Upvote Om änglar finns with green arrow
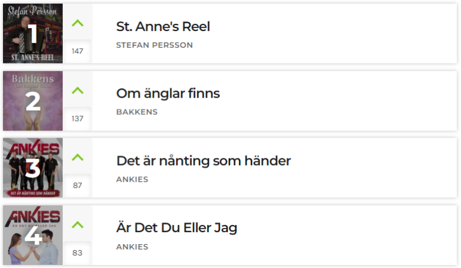 coord(78,90)
